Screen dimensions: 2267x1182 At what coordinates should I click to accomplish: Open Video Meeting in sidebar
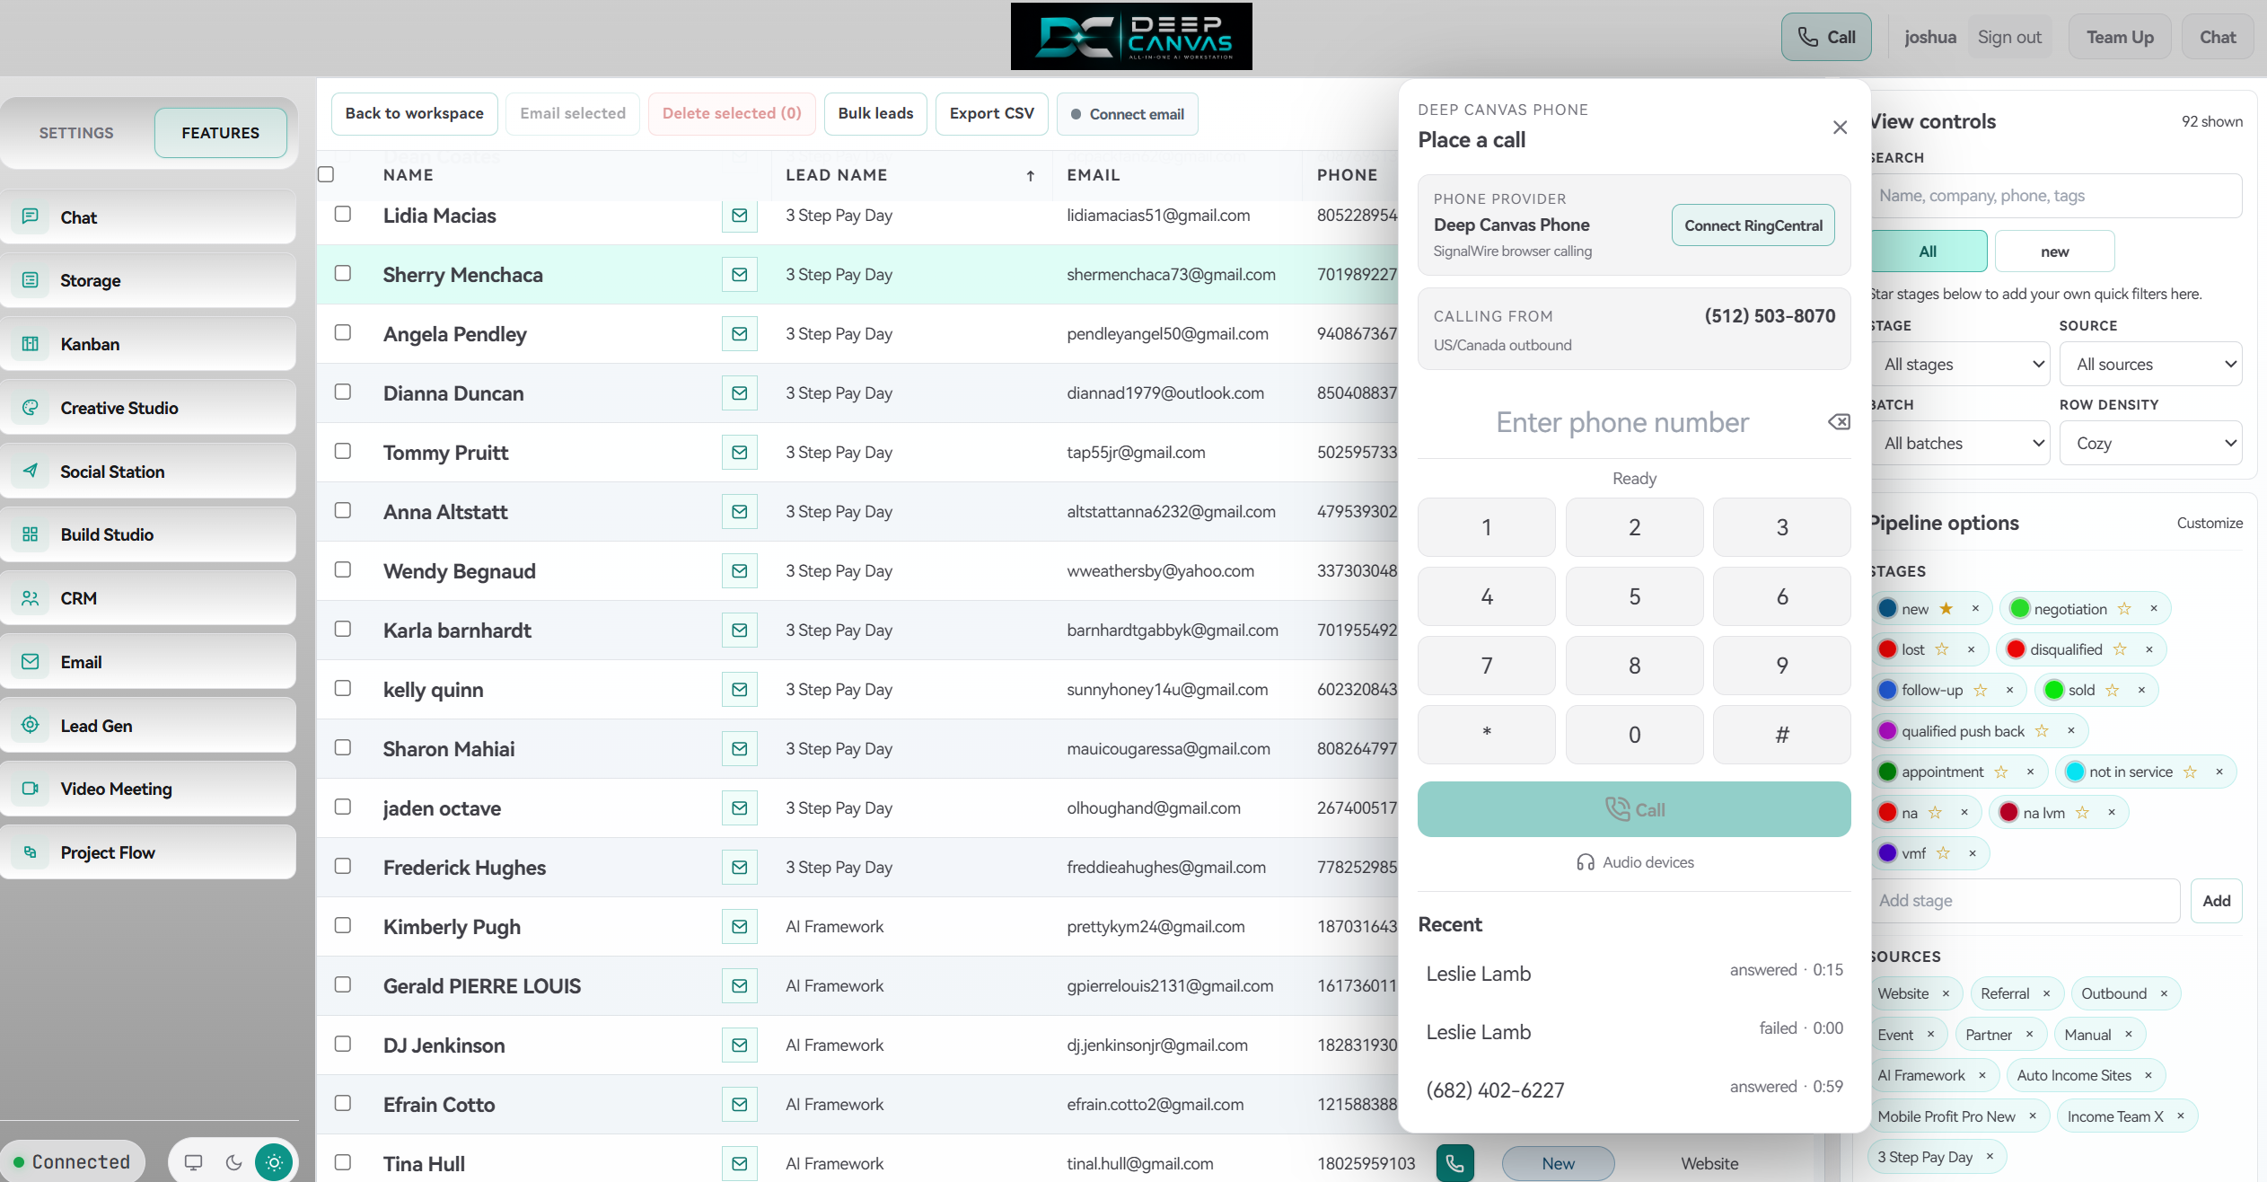point(148,789)
